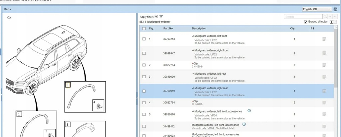Click the Parts panel title

(7, 9)
